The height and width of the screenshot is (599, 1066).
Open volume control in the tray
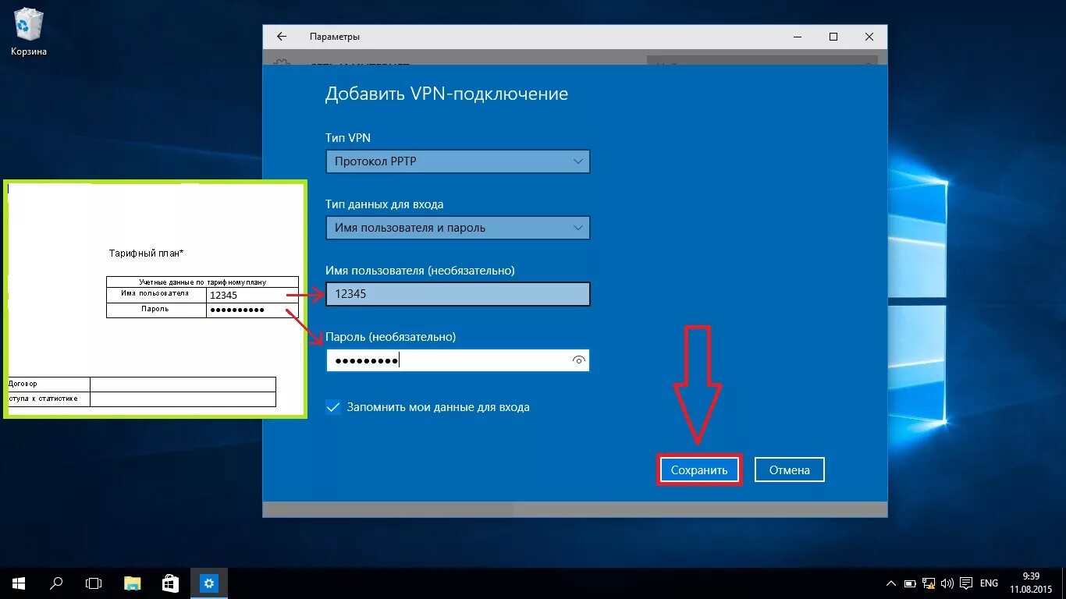(947, 583)
